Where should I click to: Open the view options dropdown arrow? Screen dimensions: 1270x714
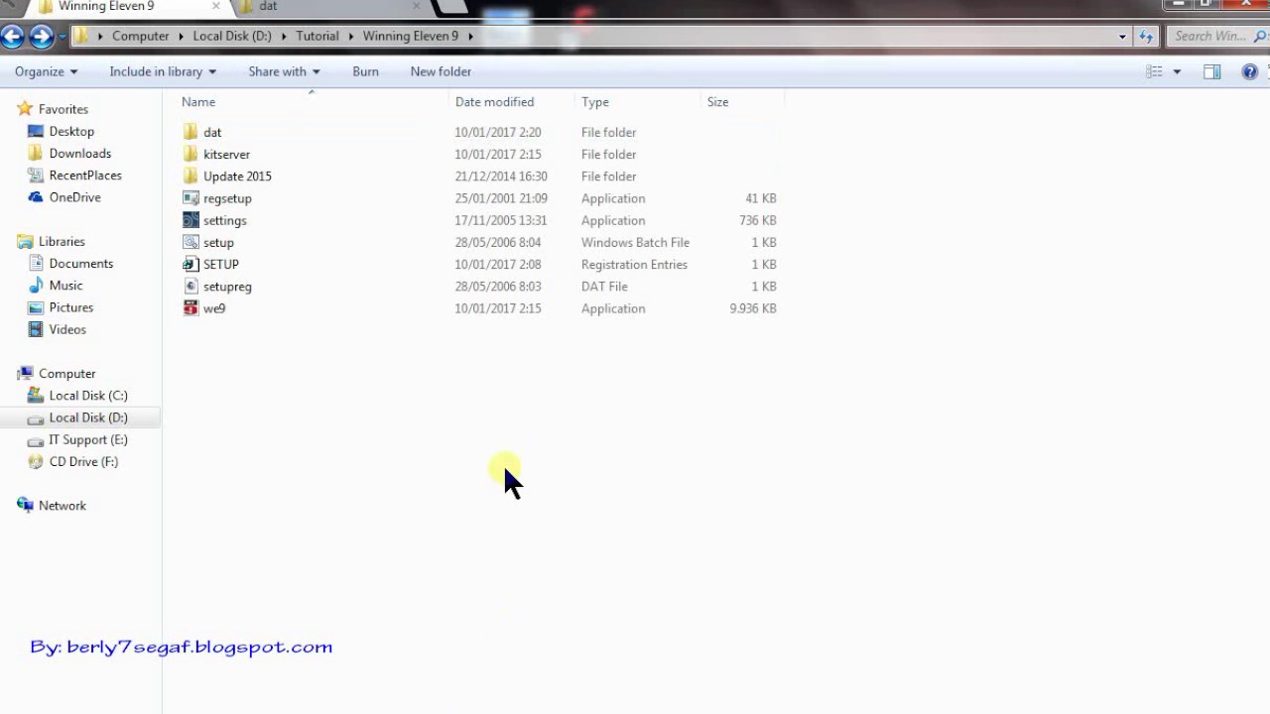coord(1177,71)
